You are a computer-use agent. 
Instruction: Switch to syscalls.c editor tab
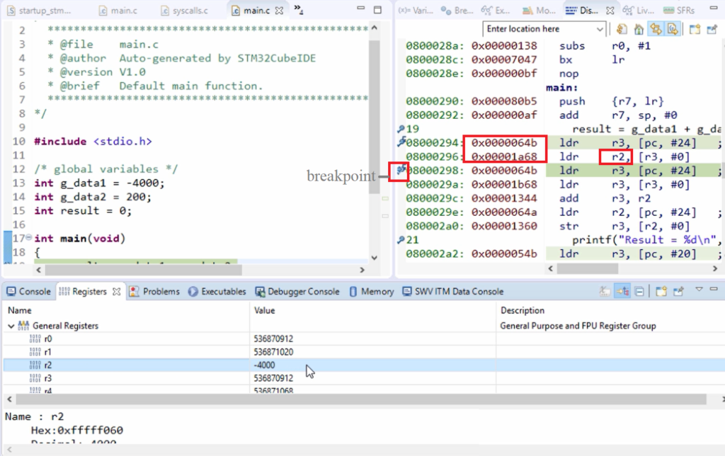184,10
